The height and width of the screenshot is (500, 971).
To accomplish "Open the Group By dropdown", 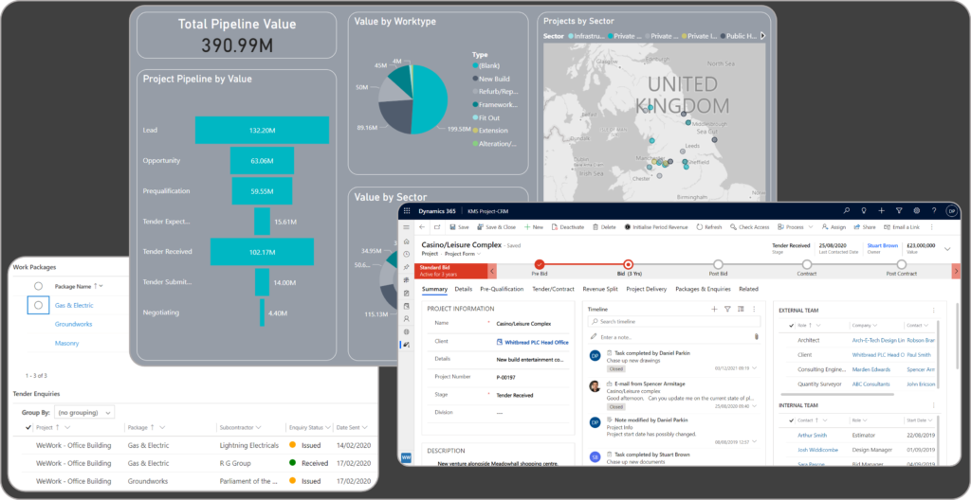I will pos(84,412).
